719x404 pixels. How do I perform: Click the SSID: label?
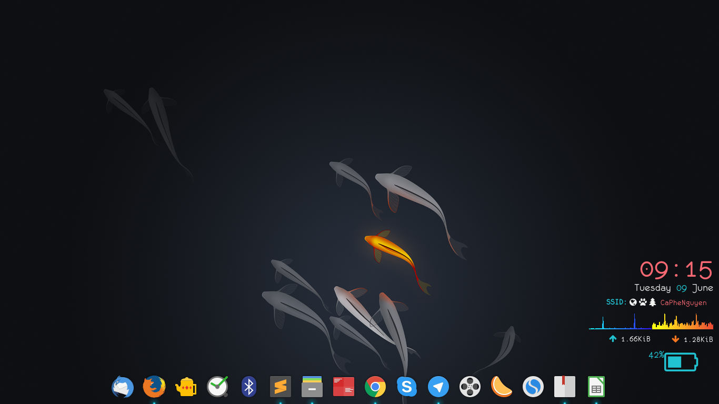point(616,302)
